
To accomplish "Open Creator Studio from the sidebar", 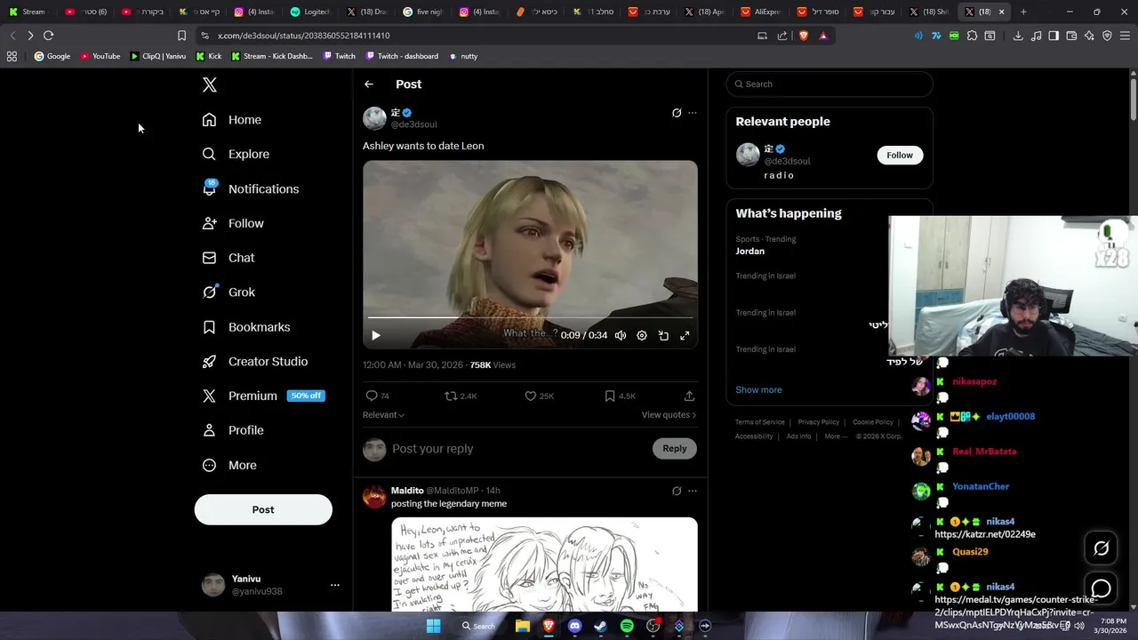I will [255, 361].
